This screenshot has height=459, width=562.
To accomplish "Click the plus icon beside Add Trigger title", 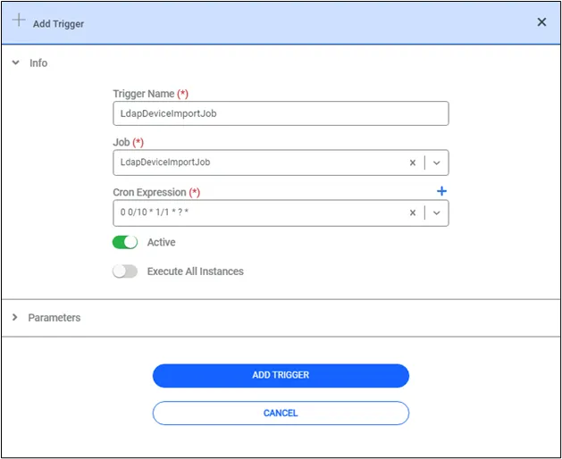I will pos(19,20).
